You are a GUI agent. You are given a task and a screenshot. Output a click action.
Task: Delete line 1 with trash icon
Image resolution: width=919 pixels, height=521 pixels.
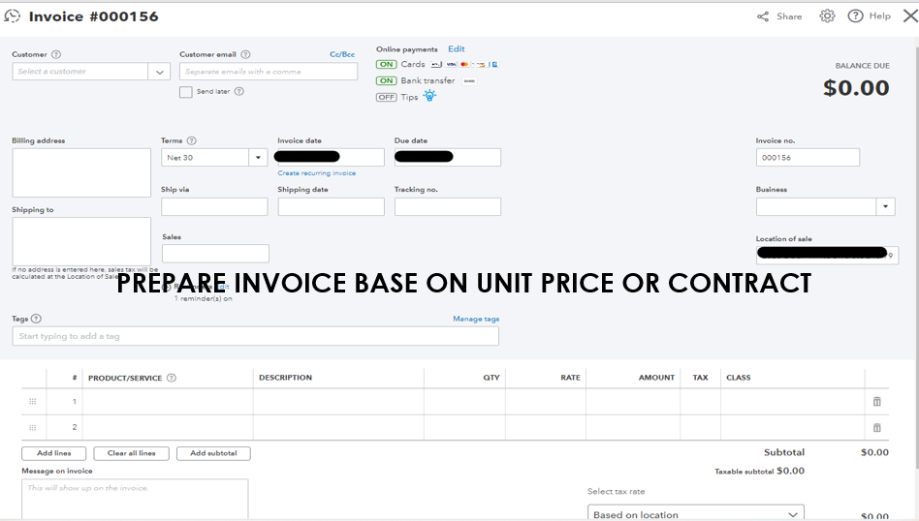(x=876, y=401)
